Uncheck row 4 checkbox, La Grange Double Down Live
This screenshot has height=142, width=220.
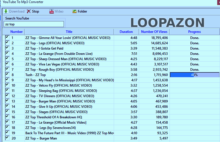7,53
